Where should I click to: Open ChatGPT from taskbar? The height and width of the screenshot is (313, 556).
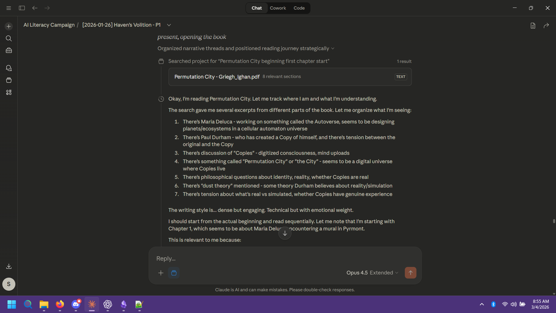[108, 304]
